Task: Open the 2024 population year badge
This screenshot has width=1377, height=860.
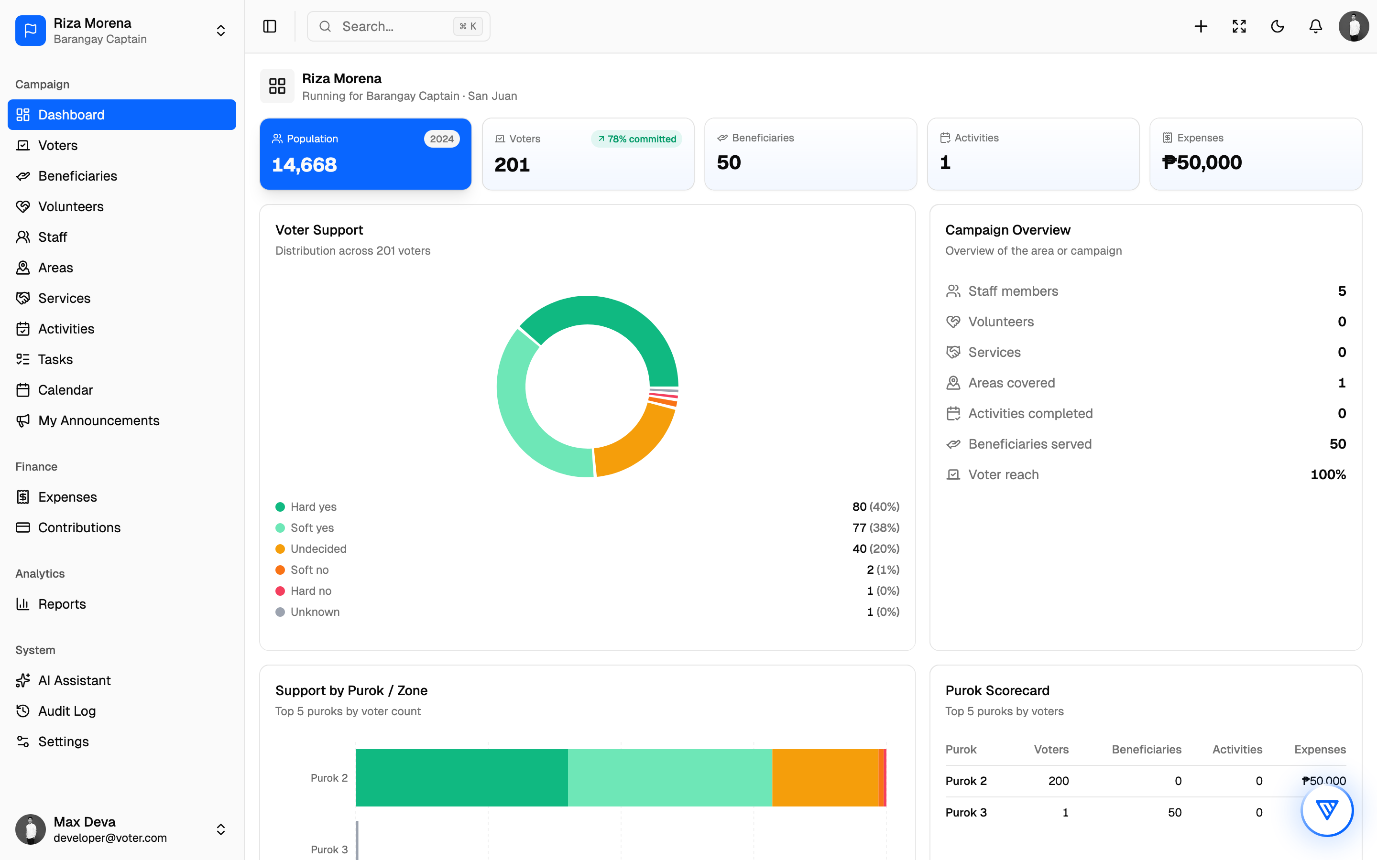Action: 442,139
